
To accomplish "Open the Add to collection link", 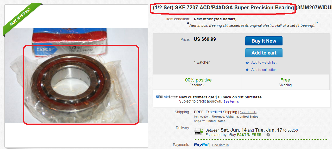I will (x=264, y=70).
